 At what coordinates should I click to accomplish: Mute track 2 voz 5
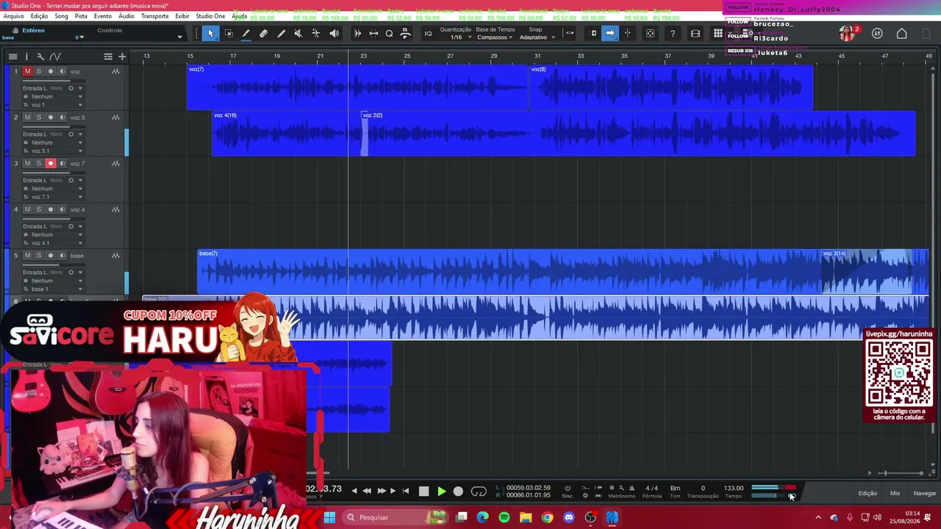click(27, 118)
